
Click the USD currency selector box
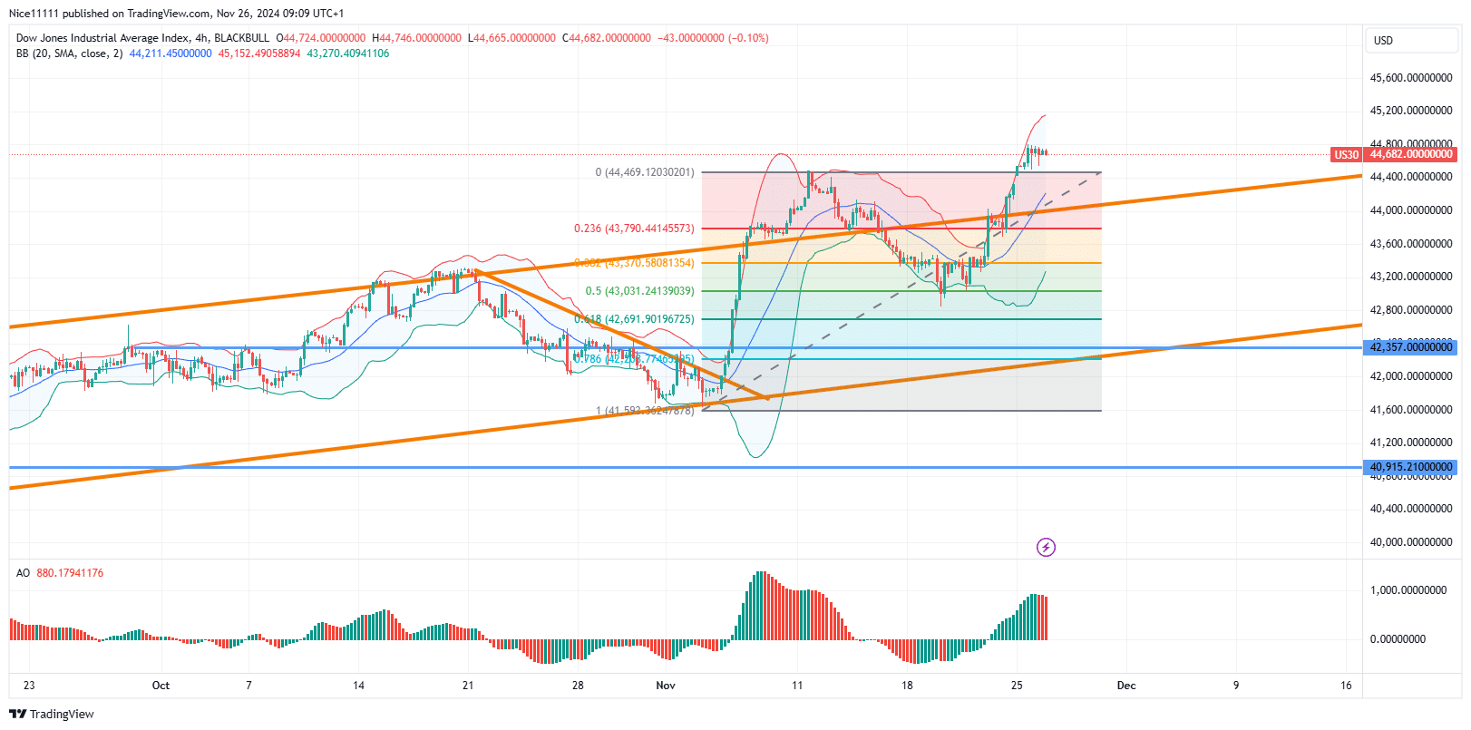tap(1411, 41)
